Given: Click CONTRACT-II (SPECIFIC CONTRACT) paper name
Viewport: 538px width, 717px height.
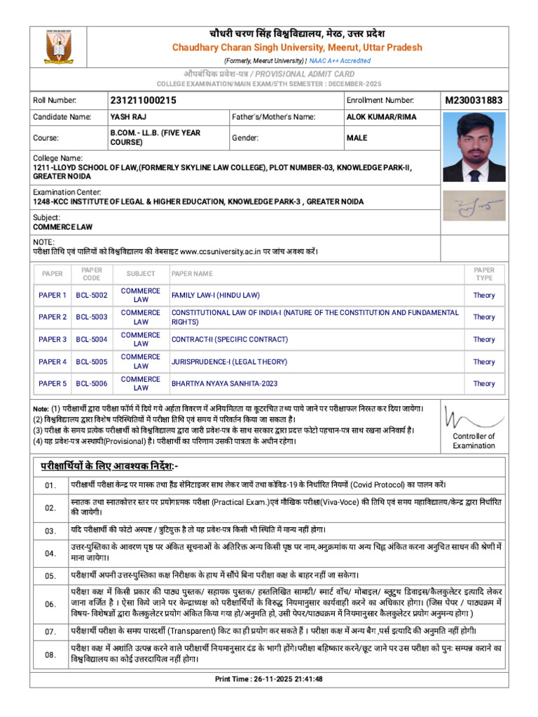Looking at the screenshot, I should click(230, 340).
